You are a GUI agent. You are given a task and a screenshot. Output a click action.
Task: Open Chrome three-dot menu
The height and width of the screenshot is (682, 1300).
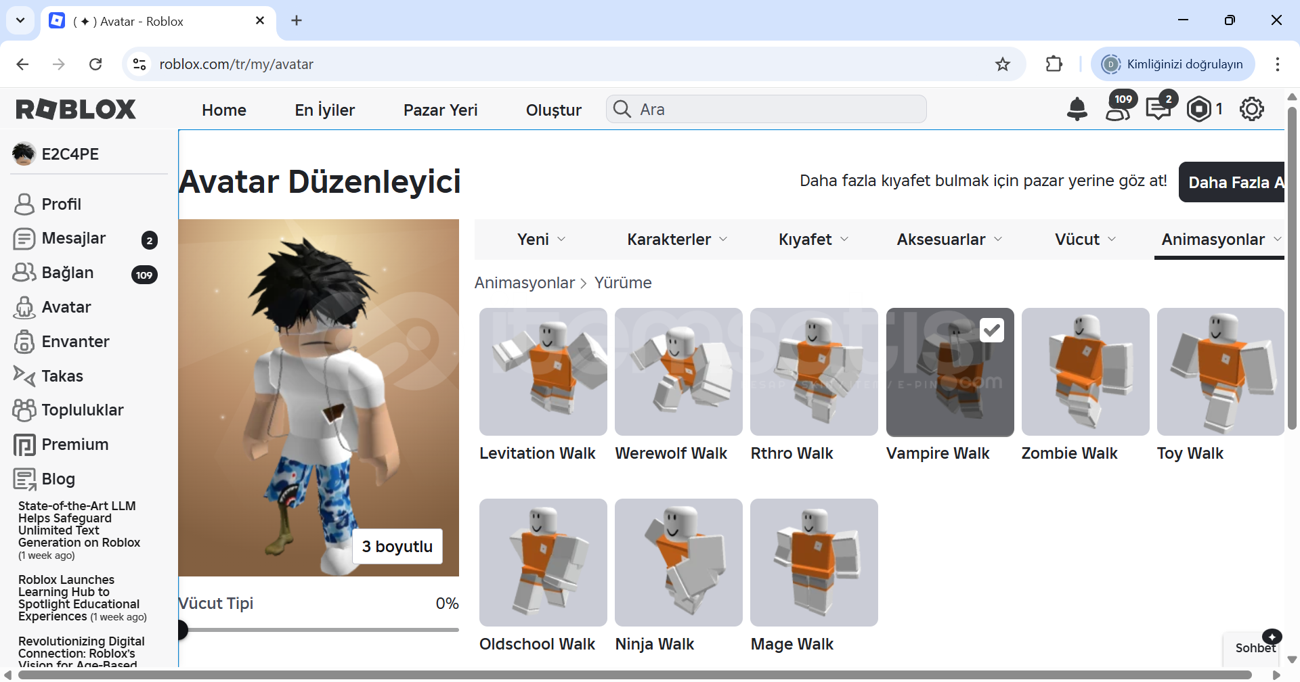[1278, 64]
